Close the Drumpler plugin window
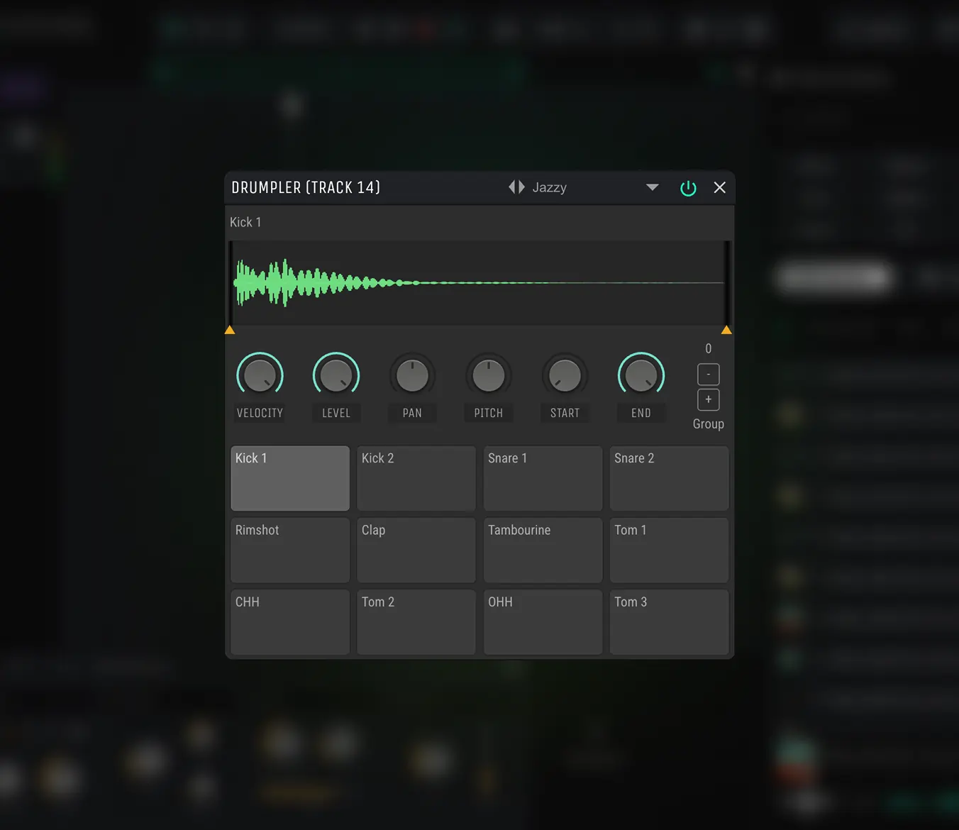959x830 pixels. click(x=719, y=187)
